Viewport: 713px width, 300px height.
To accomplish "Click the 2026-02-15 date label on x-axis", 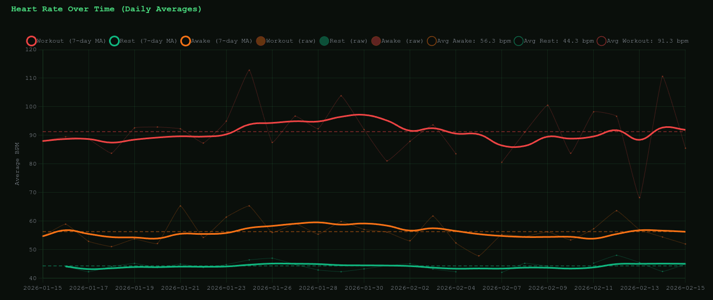I will [x=685, y=288].
